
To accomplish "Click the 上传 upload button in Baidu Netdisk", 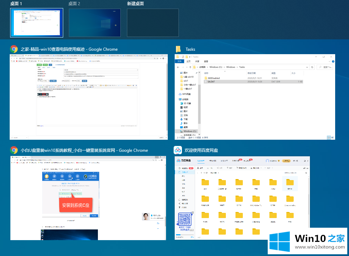I will pyautogui.click(x=200, y=168).
